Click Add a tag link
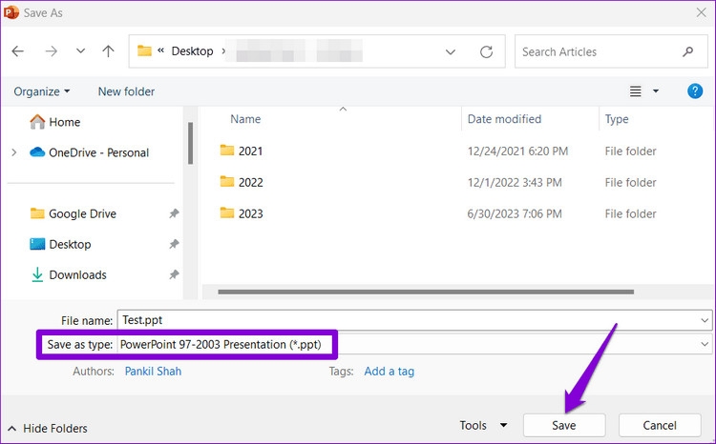 390,371
